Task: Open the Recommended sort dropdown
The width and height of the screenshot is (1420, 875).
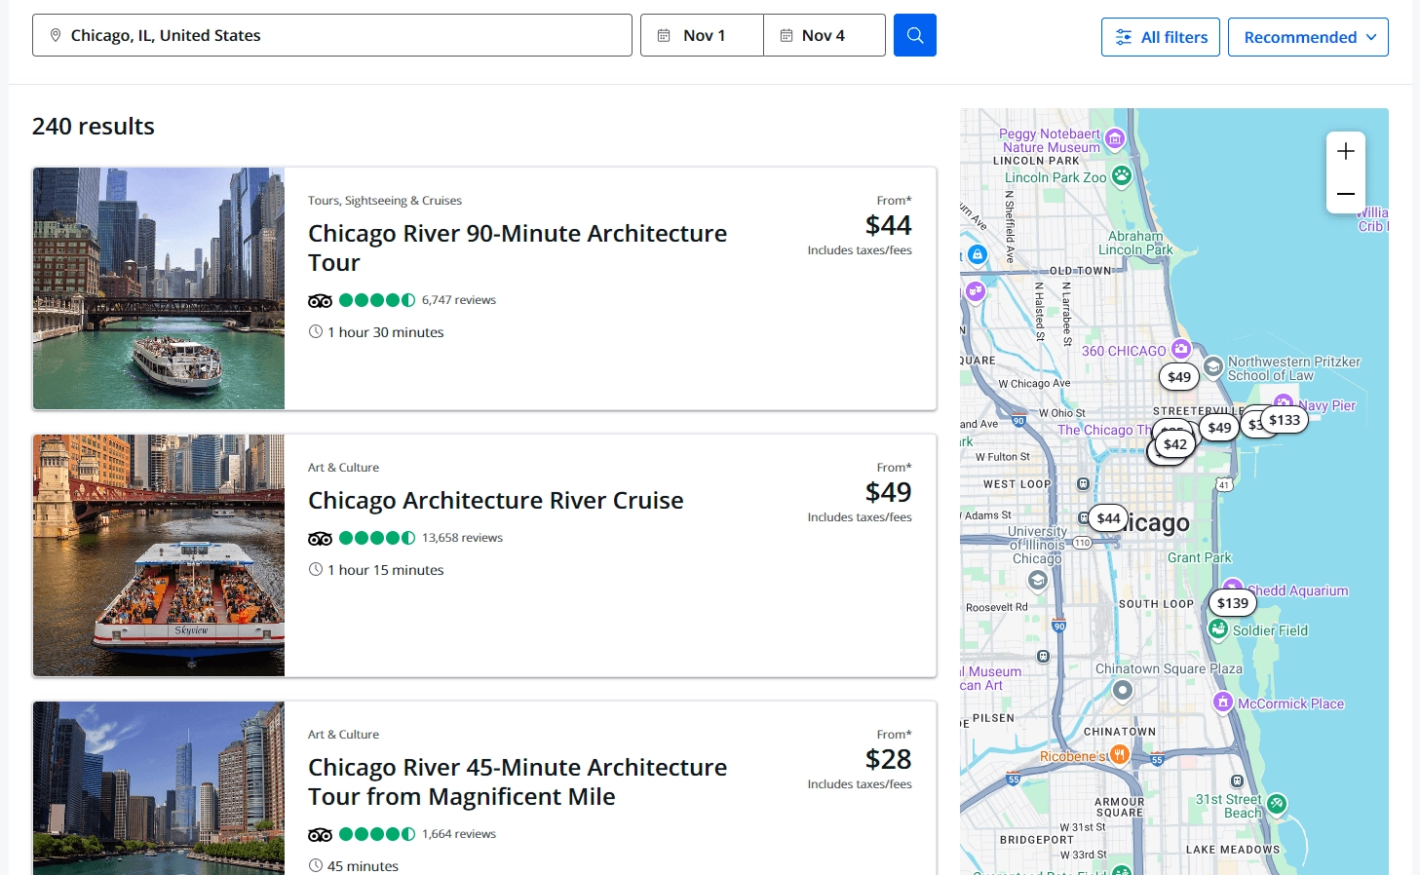Action: (x=1308, y=37)
